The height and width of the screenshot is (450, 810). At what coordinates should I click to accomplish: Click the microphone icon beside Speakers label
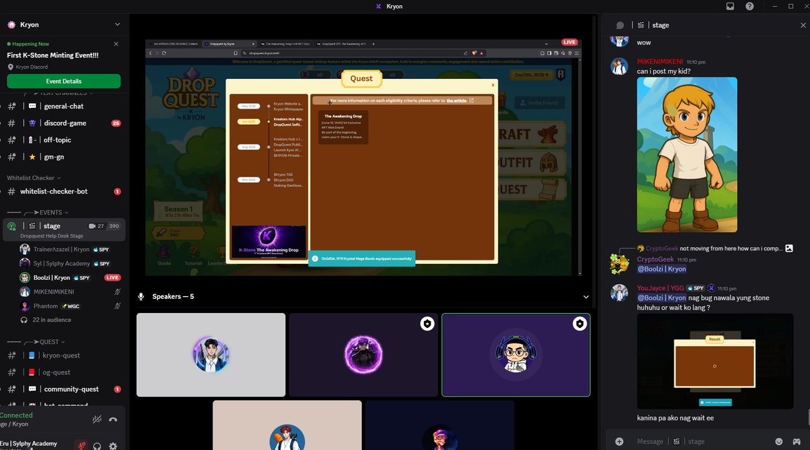click(141, 296)
